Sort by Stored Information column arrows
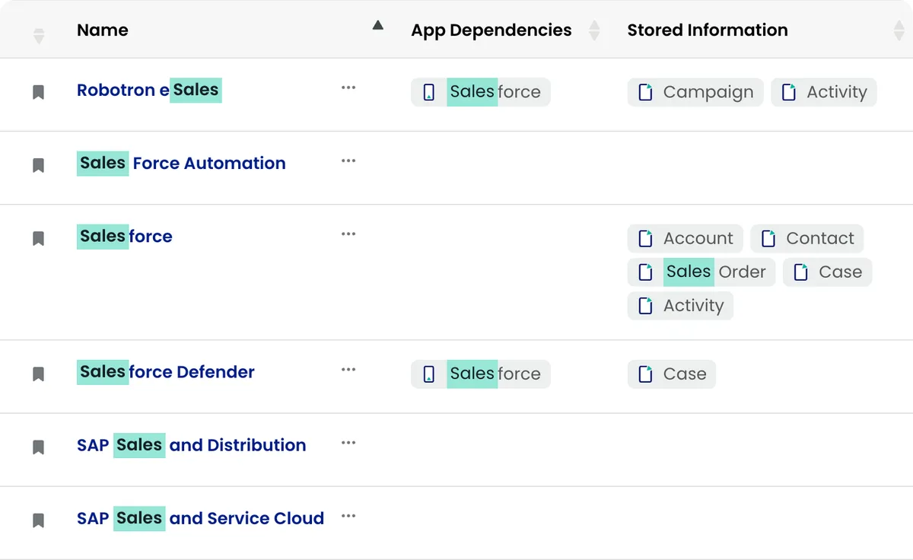913x560 pixels. click(899, 30)
